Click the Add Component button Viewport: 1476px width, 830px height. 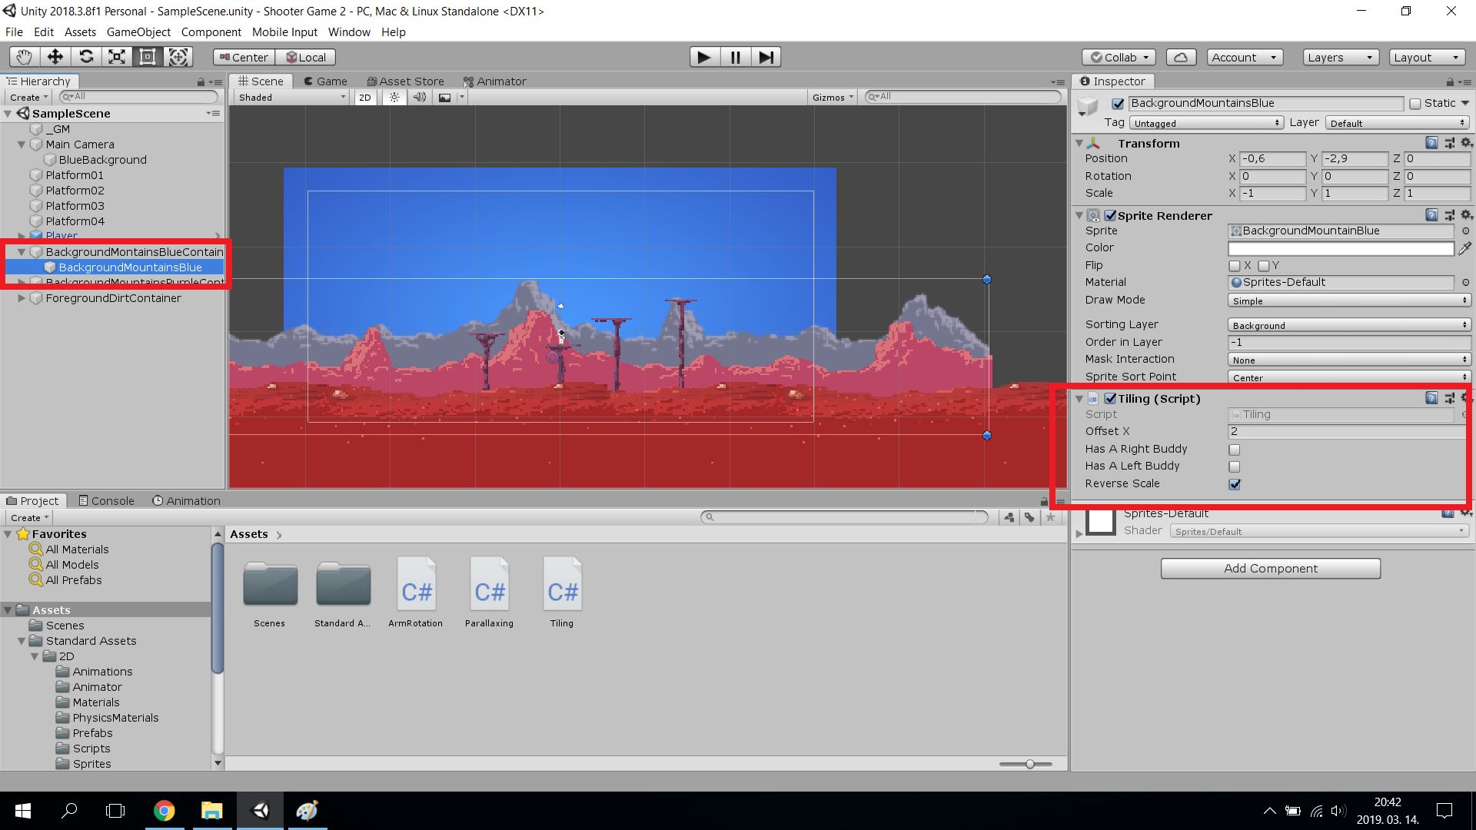pyautogui.click(x=1270, y=568)
